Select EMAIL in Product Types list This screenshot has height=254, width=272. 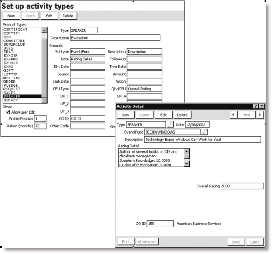[x=22, y=52]
